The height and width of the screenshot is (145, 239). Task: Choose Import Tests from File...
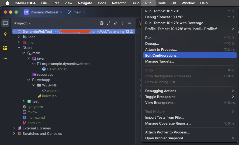(190, 117)
